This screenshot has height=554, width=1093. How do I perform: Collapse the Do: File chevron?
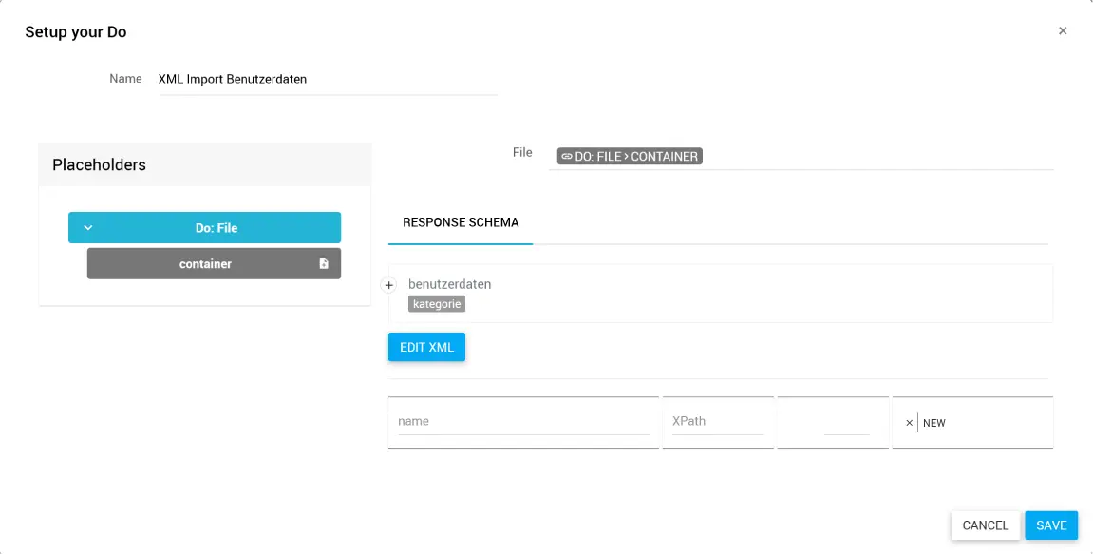pyautogui.click(x=88, y=228)
